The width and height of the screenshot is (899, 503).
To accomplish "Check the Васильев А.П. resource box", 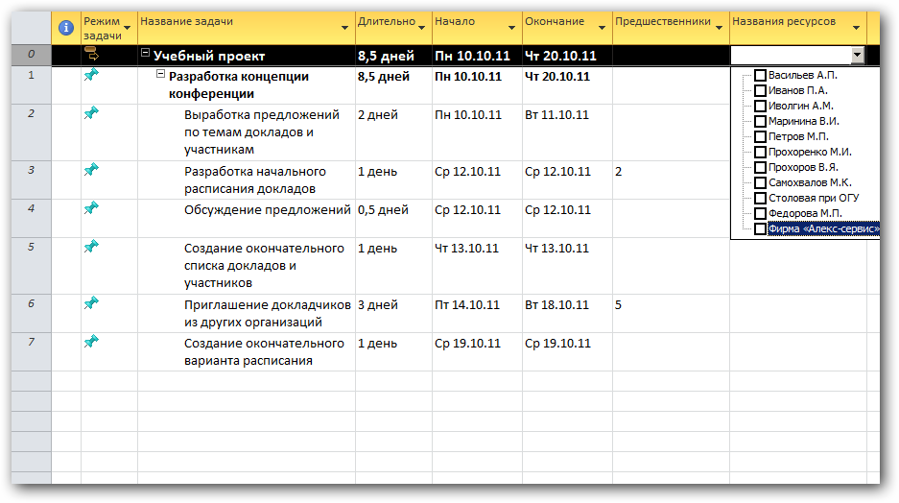I will click(760, 75).
